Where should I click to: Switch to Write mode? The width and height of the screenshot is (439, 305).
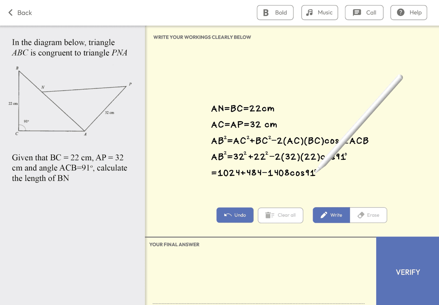(x=331, y=215)
